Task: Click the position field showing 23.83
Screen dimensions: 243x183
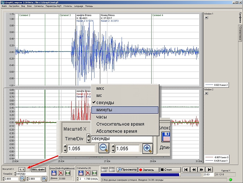Action: coord(208,175)
